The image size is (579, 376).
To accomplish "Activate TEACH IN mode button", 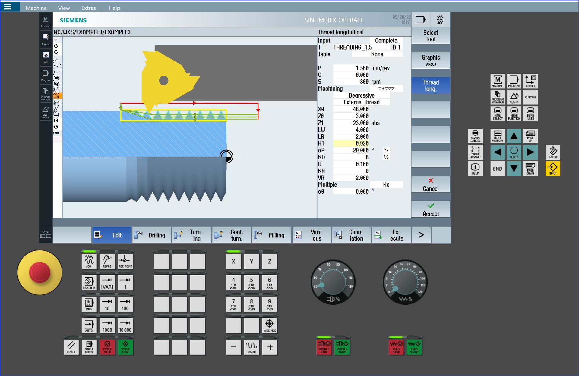I will coord(89,283).
